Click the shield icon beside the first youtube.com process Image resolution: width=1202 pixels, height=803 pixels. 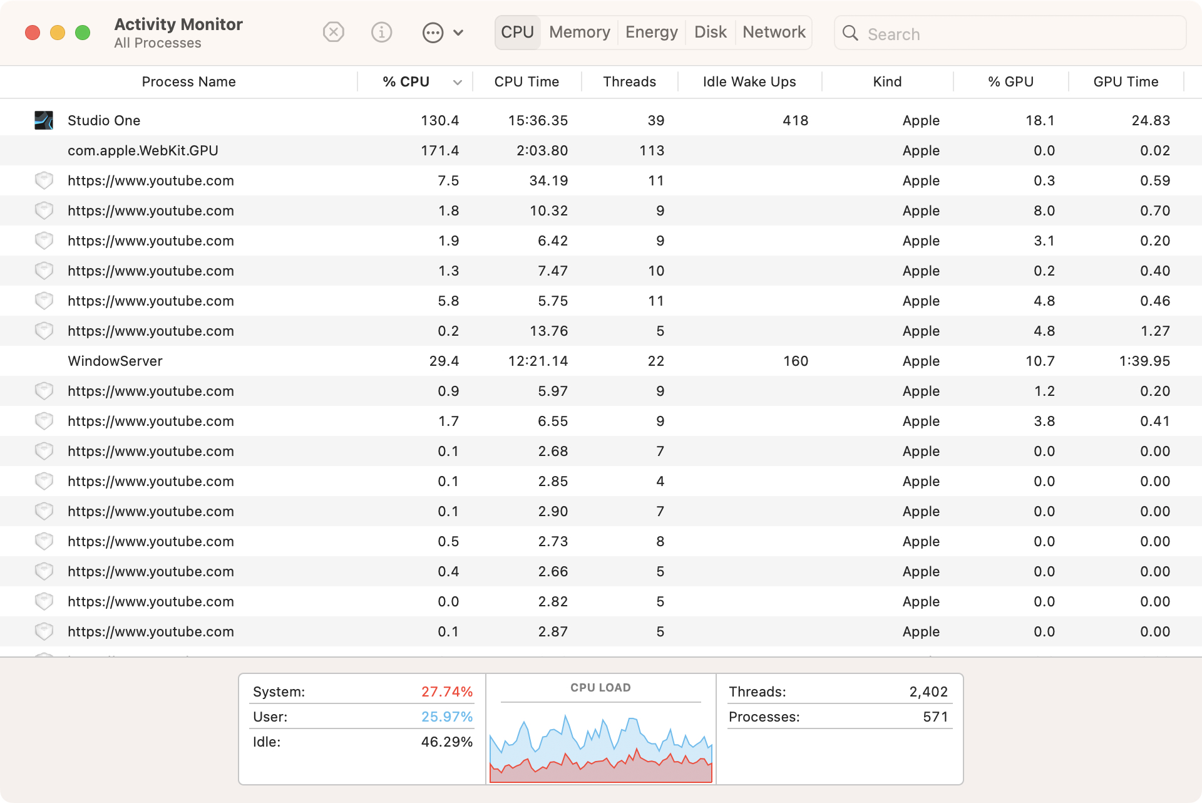(44, 180)
